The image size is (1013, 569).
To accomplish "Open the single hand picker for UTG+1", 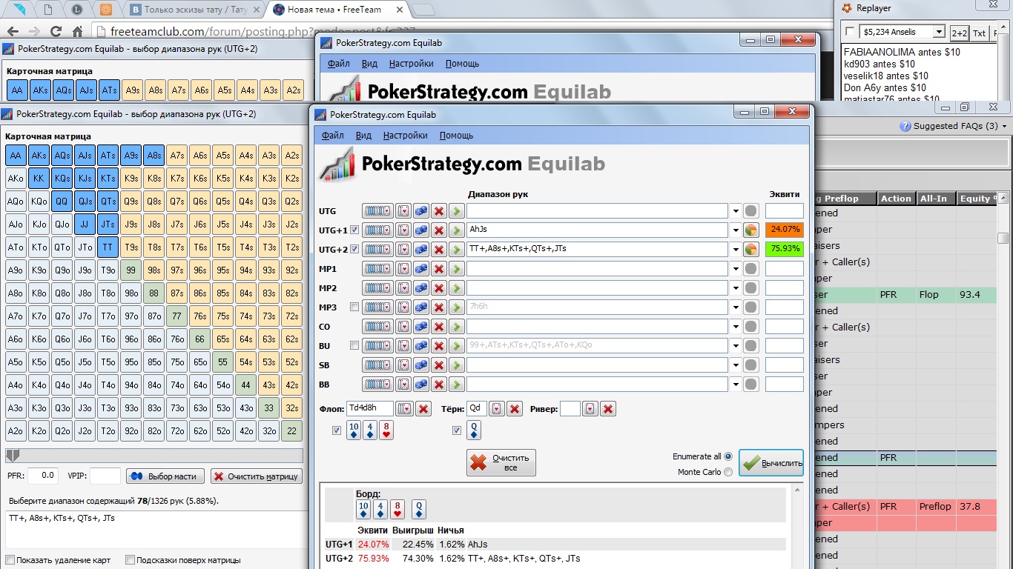I will [403, 230].
